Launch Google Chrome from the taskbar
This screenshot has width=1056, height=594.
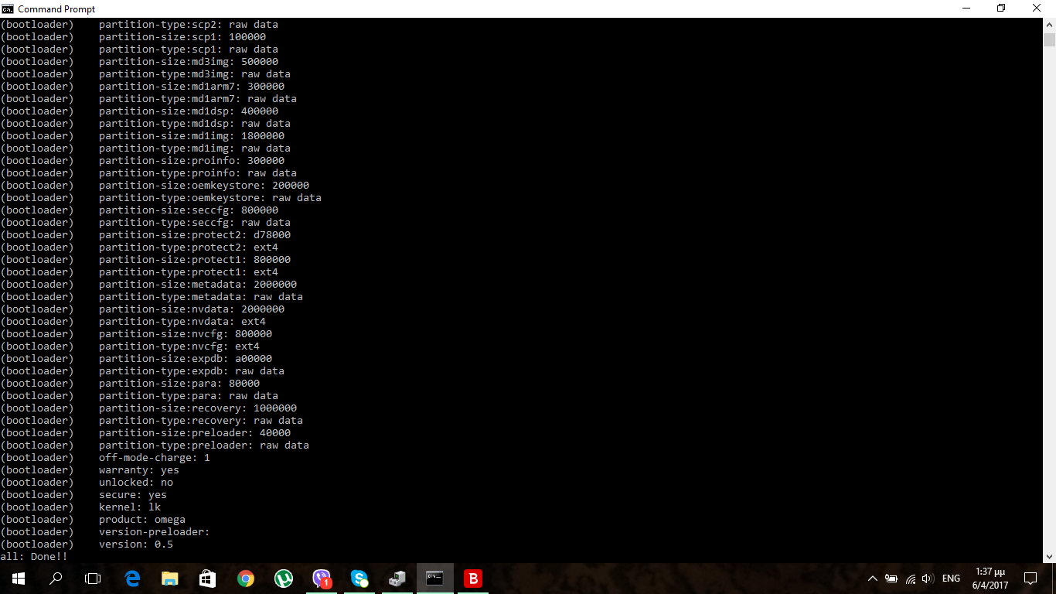[246, 579]
